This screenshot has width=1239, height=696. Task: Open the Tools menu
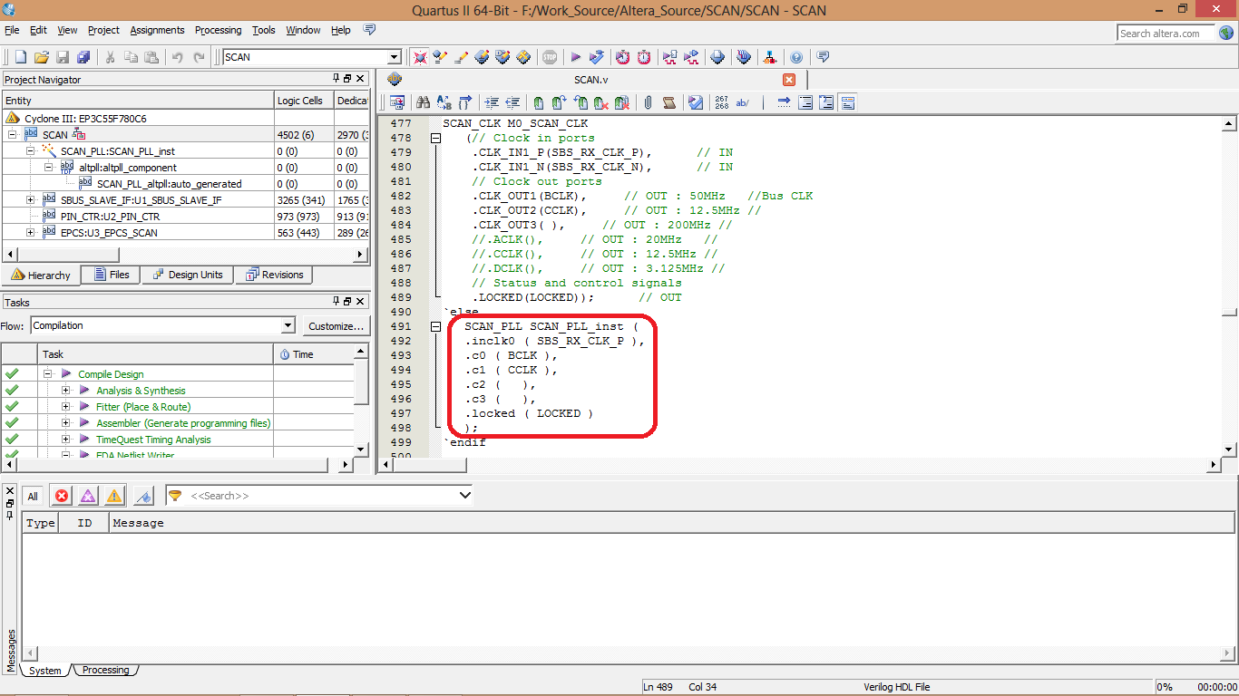[264, 30]
